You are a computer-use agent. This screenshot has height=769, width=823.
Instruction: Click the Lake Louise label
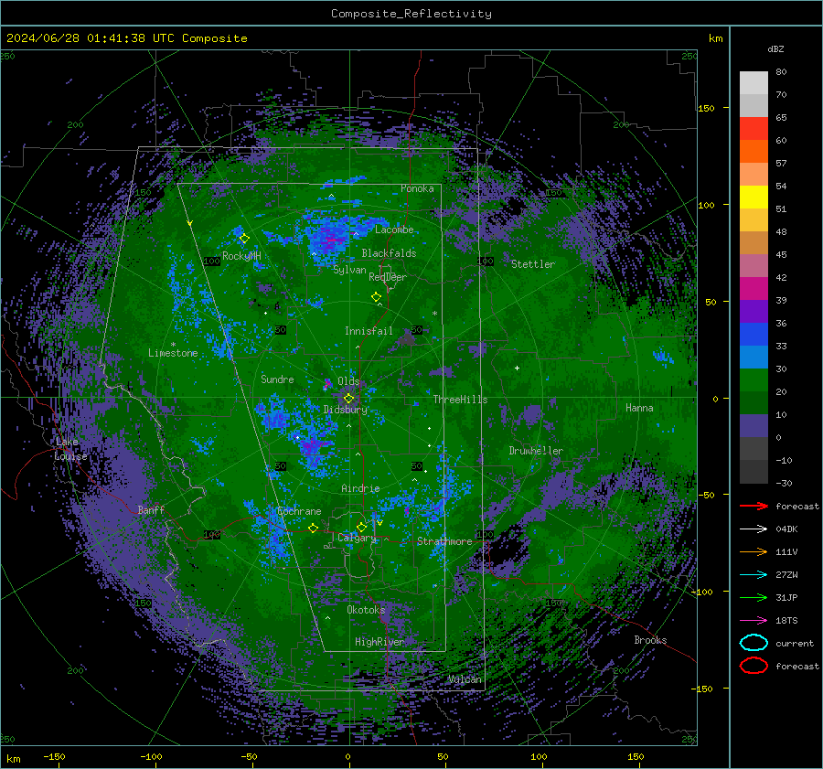coord(70,449)
